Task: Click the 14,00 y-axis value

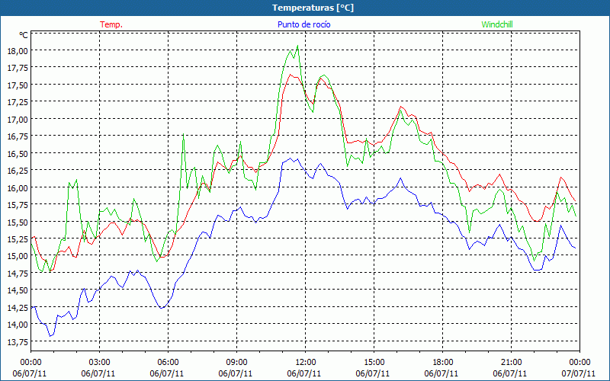Action: point(18,325)
